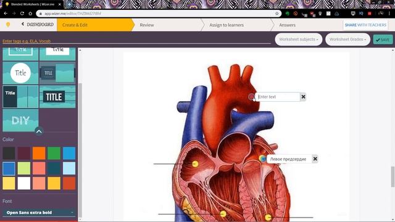Select the small dark TITLE box style
This screenshot has width=395, height=222.
57,73
